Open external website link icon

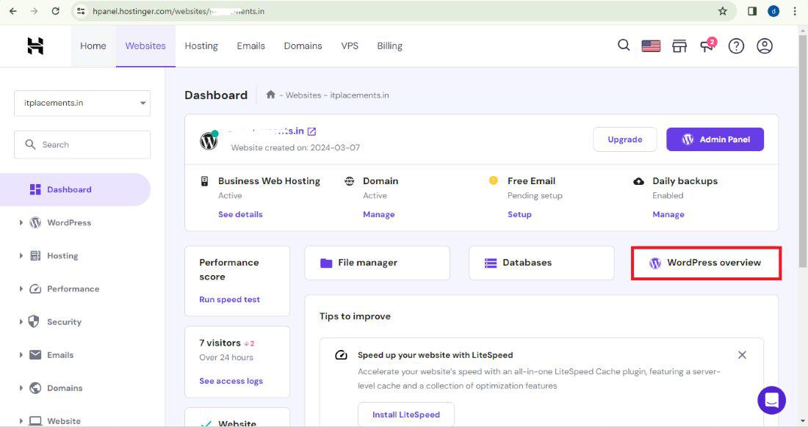coord(311,131)
